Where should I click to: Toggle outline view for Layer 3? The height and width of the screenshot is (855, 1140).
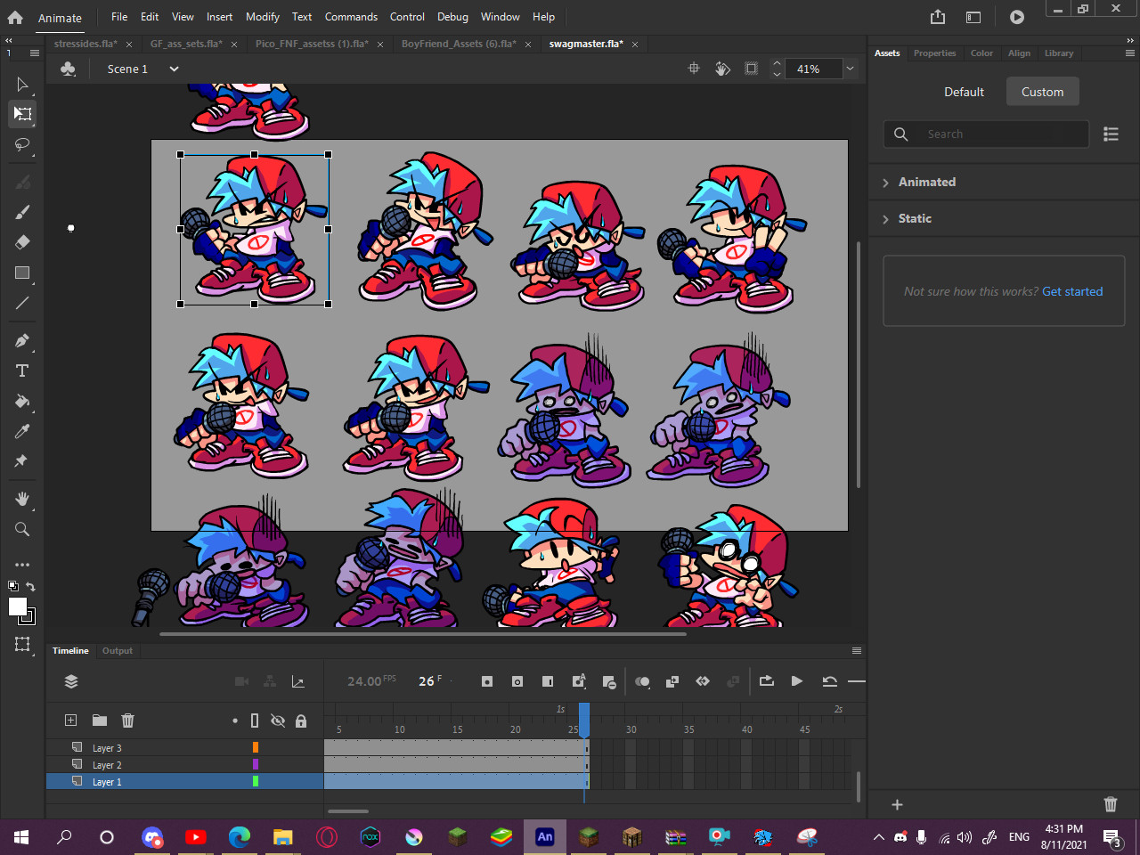255,748
